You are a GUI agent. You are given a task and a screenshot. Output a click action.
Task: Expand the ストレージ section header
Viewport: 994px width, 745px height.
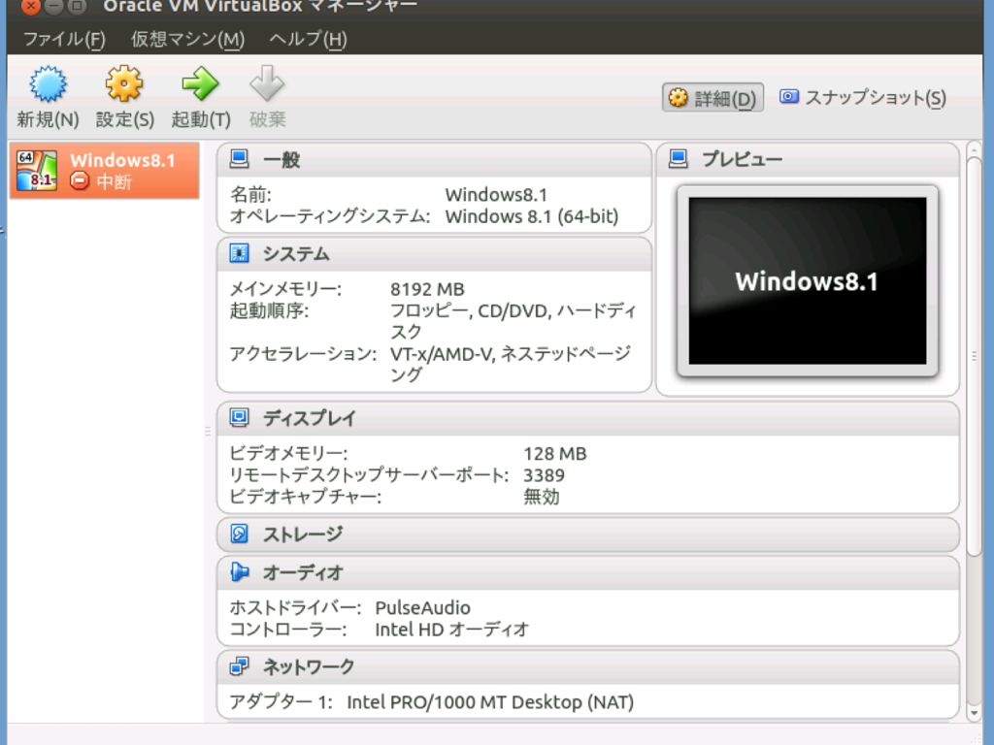click(587, 534)
